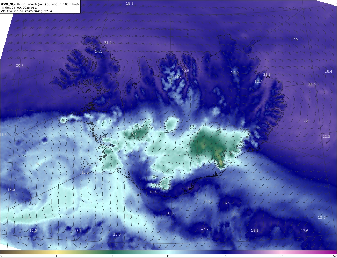This screenshot has width=337, height=258.
Task: Click the 16.4 value label
Action: (153, 192)
